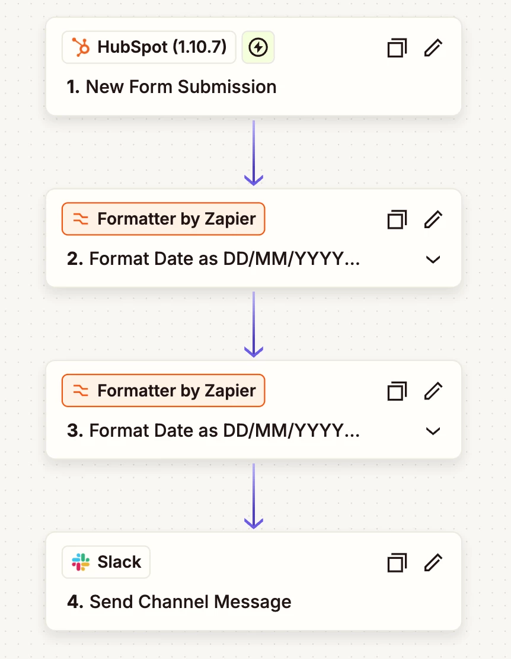Select the 1. New Form Submission title
This screenshot has height=659, width=511.
point(171,87)
